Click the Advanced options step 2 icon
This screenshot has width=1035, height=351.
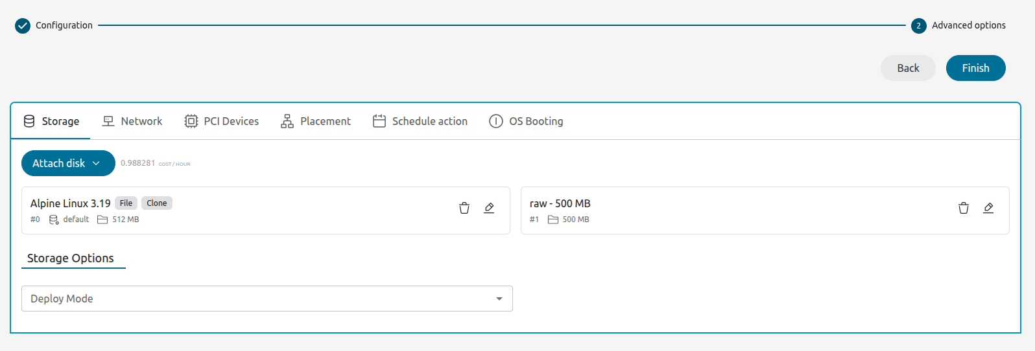pyautogui.click(x=918, y=26)
